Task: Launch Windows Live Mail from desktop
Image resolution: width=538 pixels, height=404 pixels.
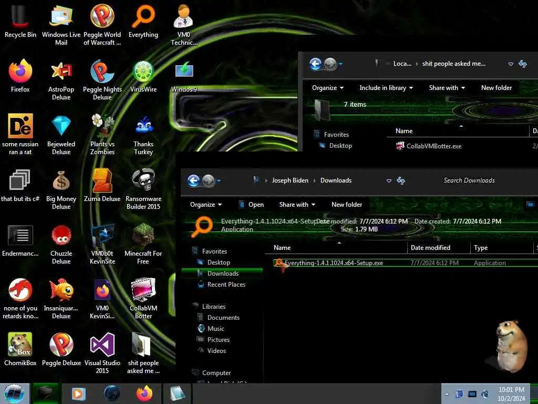Action: 61,25
